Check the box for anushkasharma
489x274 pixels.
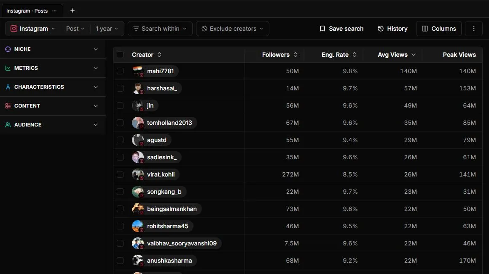click(120, 261)
